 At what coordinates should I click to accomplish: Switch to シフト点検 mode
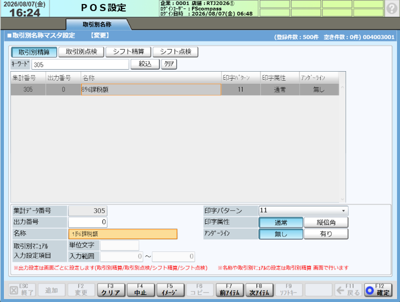pos(176,52)
